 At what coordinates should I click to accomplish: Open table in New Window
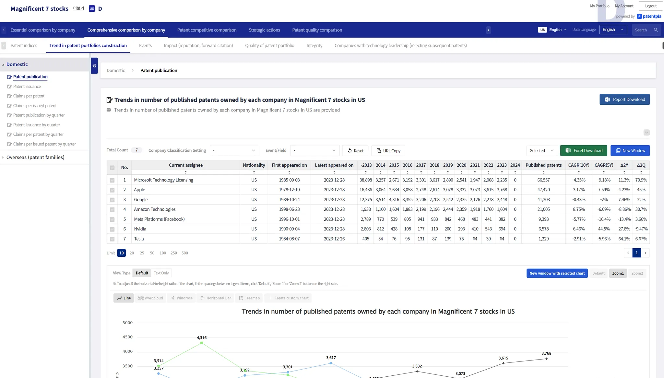coord(630,150)
